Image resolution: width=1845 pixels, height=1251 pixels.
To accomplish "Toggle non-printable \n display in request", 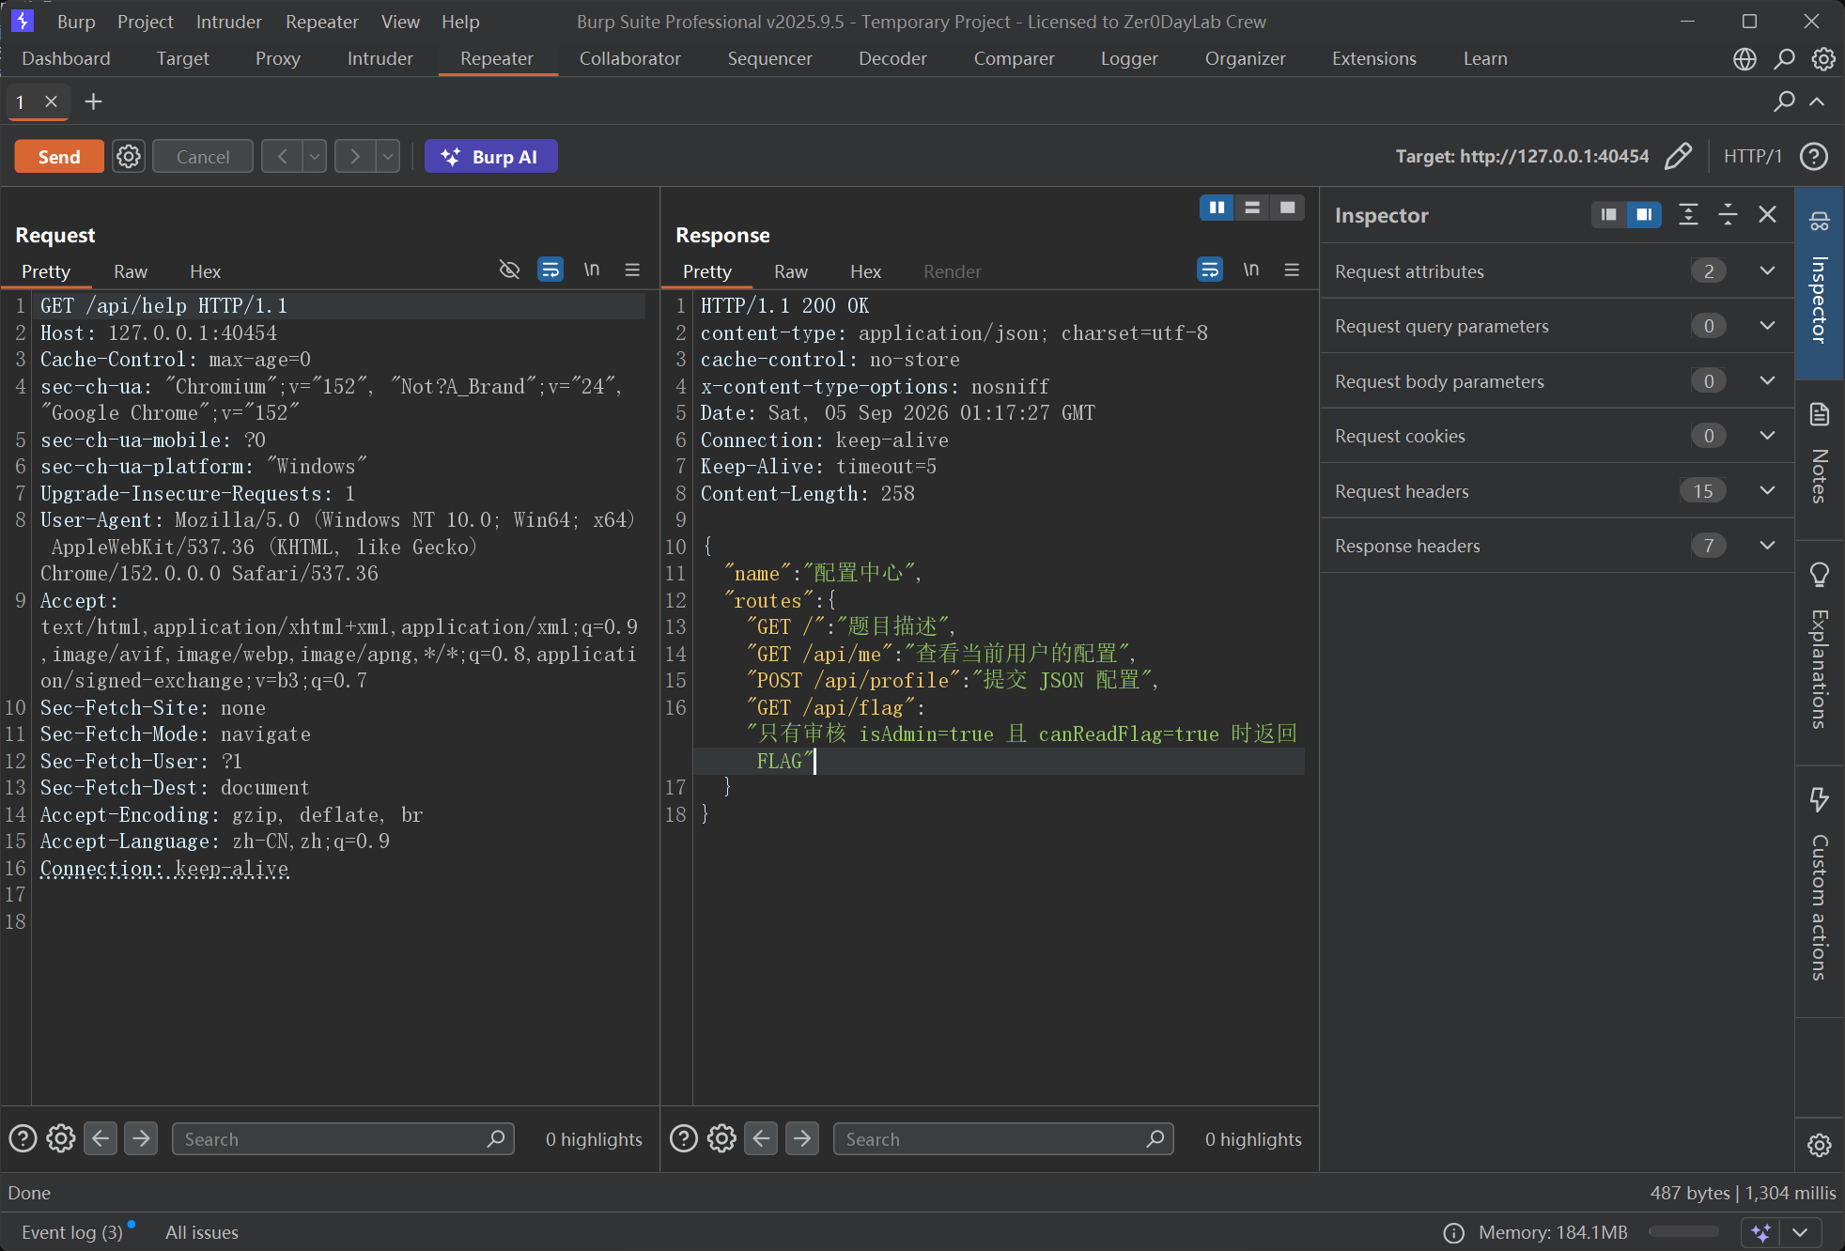I will [592, 270].
